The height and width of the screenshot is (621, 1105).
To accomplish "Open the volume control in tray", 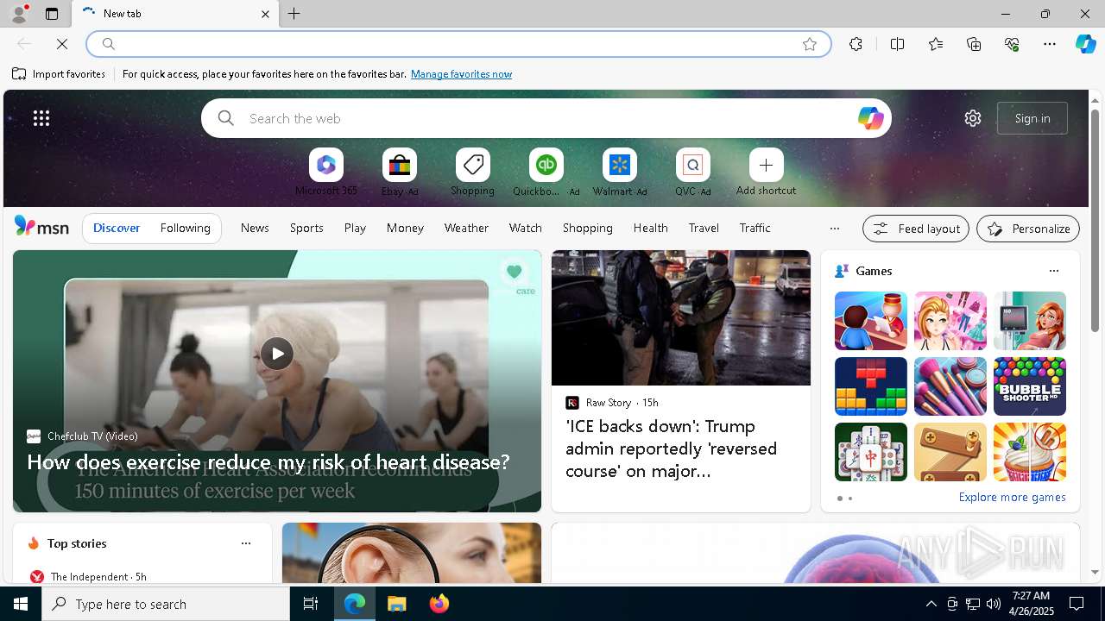I will 994,604.
